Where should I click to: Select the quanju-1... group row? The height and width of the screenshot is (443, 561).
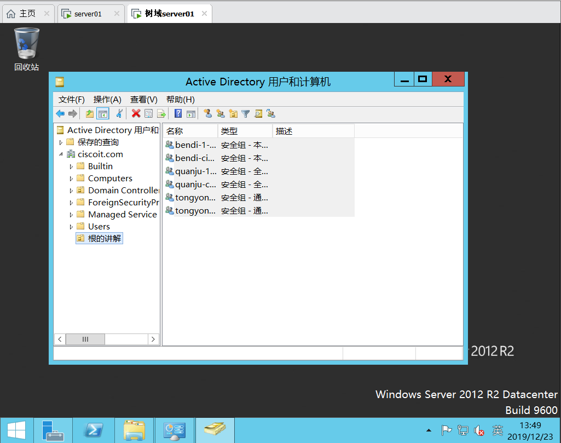259,171
